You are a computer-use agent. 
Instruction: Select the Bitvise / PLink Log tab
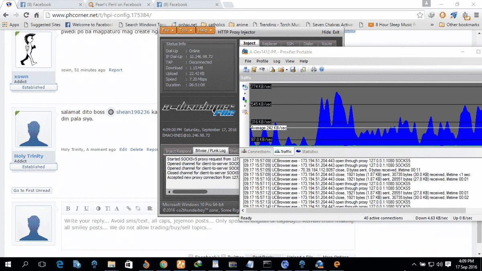210,151
